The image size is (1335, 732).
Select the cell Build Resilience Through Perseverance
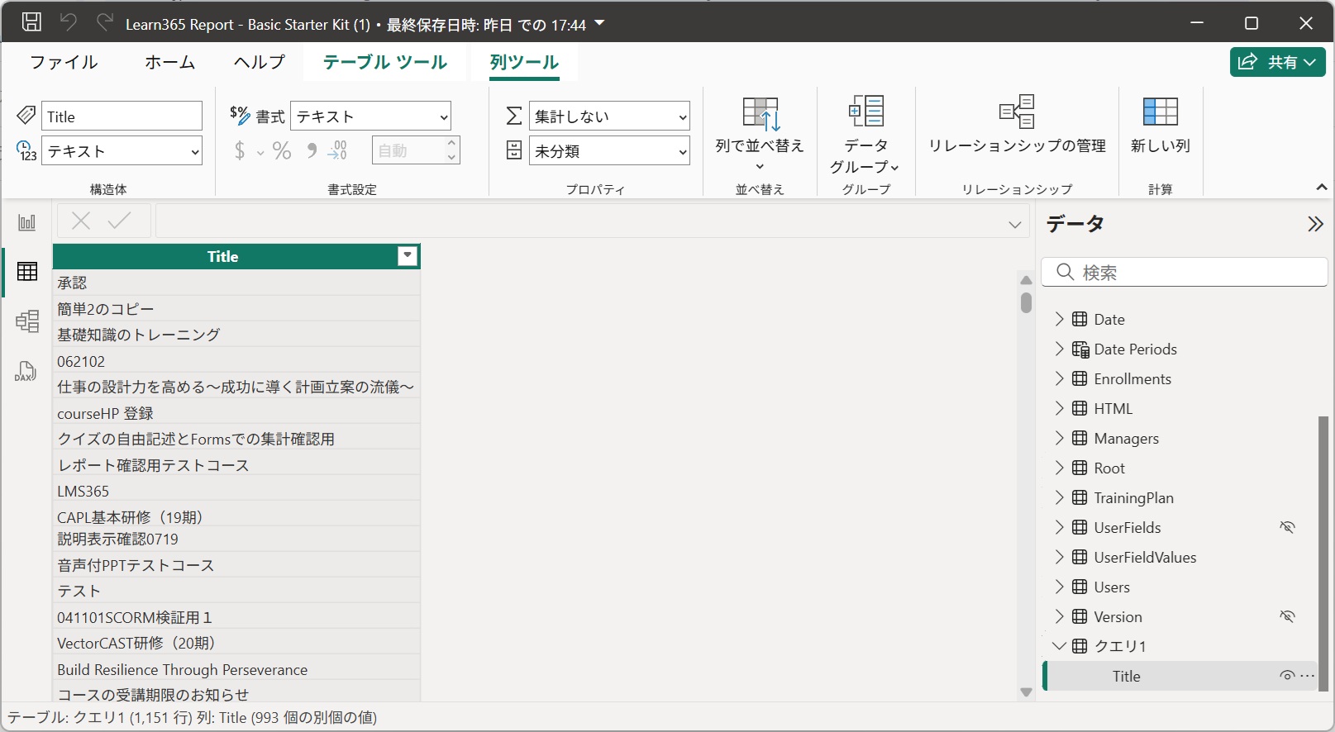236,669
